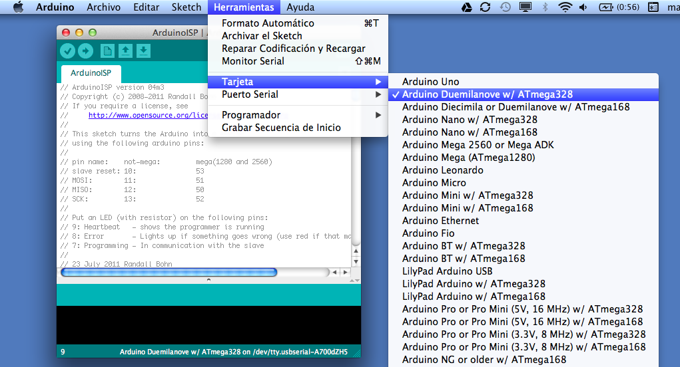Click the Verify checkmark toolbar icon
The height and width of the screenshot is (367, 680).
point(67,51)
